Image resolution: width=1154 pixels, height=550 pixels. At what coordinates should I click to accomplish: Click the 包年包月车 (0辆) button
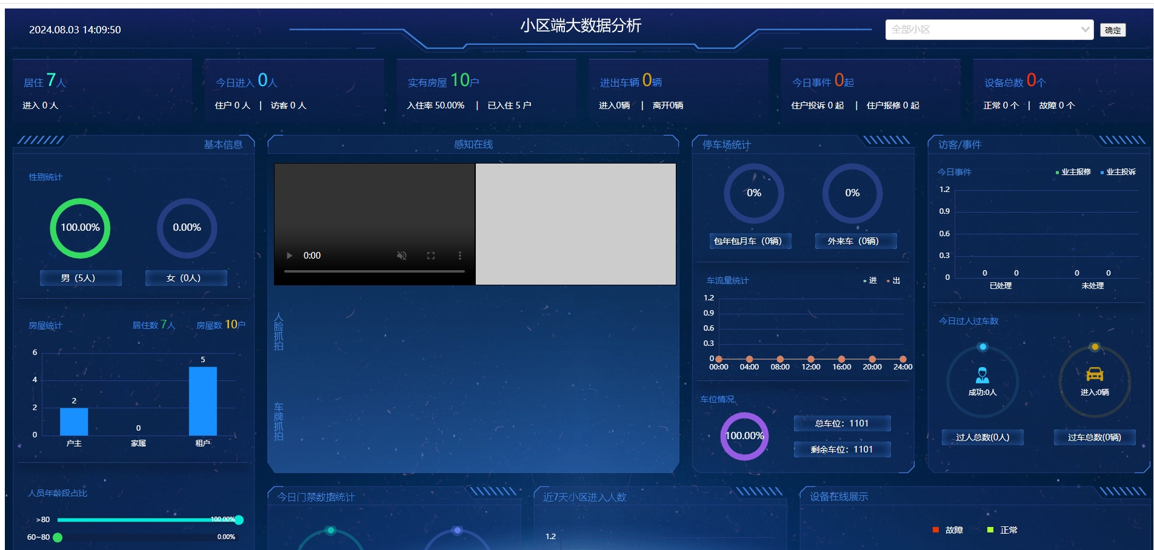coord(750,241)
